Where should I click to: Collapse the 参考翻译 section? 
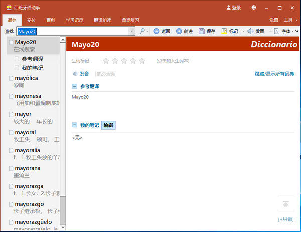pyautogui.click(x=75, y=87)
